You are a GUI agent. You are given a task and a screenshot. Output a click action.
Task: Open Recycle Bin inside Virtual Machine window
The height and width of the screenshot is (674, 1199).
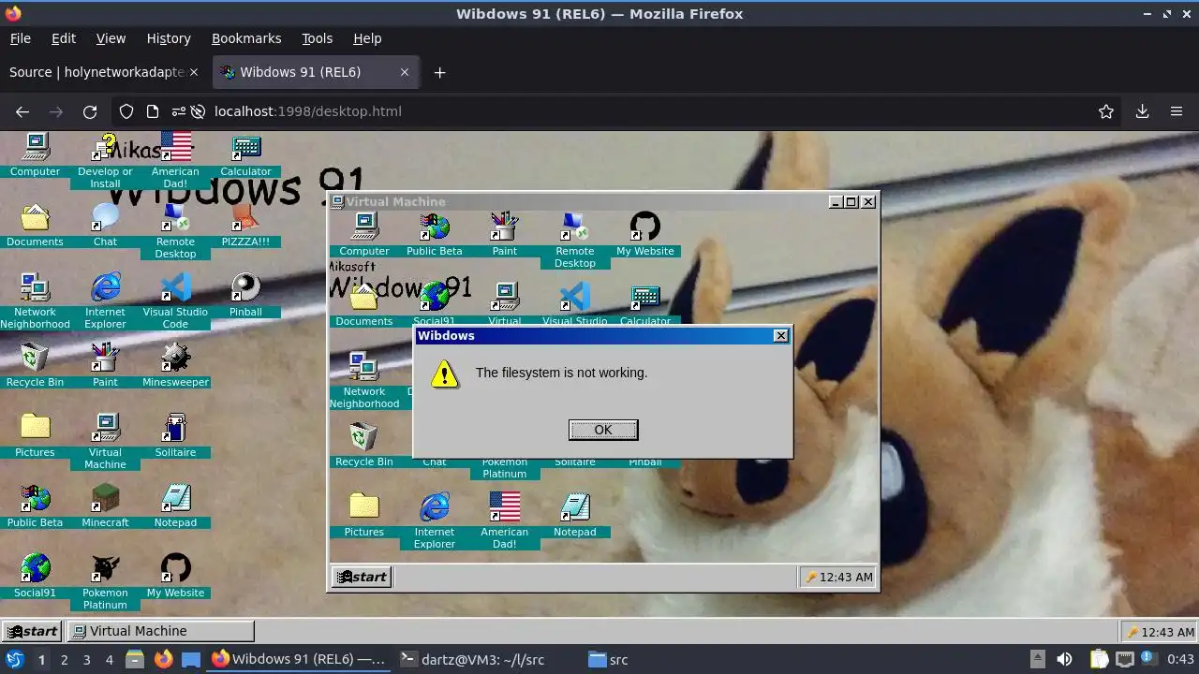(363, 445)
